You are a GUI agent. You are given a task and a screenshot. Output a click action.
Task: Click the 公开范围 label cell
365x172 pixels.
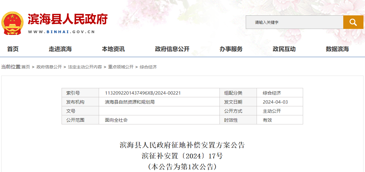click(x=80, y=120)
